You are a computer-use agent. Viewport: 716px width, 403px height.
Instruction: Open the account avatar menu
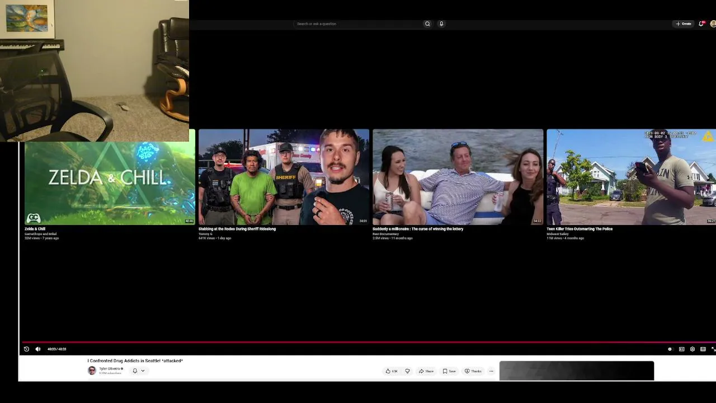[x=713, y=24]
